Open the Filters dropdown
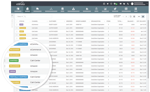Viewport: 150px width, 92px height. pos(20,17)
